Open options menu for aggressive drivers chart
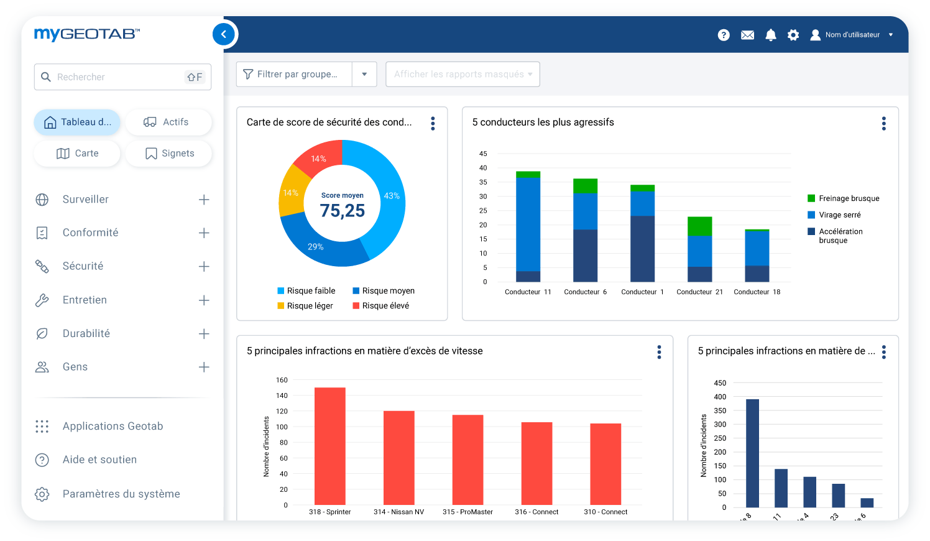 (x=883, y=123)
